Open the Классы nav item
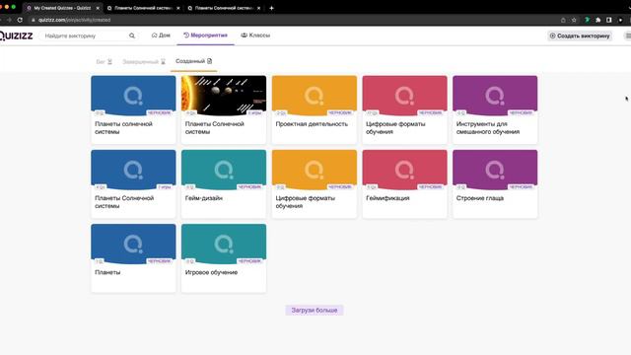This screenshot has height=355, width=631. click(255, 35)
